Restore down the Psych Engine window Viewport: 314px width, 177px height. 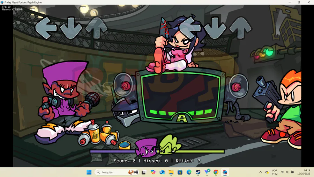coord(299,2)
